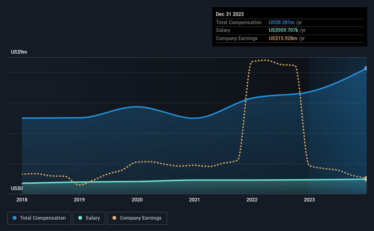
Task: Click the 2020 x-axis label
Action: point(137,200)
